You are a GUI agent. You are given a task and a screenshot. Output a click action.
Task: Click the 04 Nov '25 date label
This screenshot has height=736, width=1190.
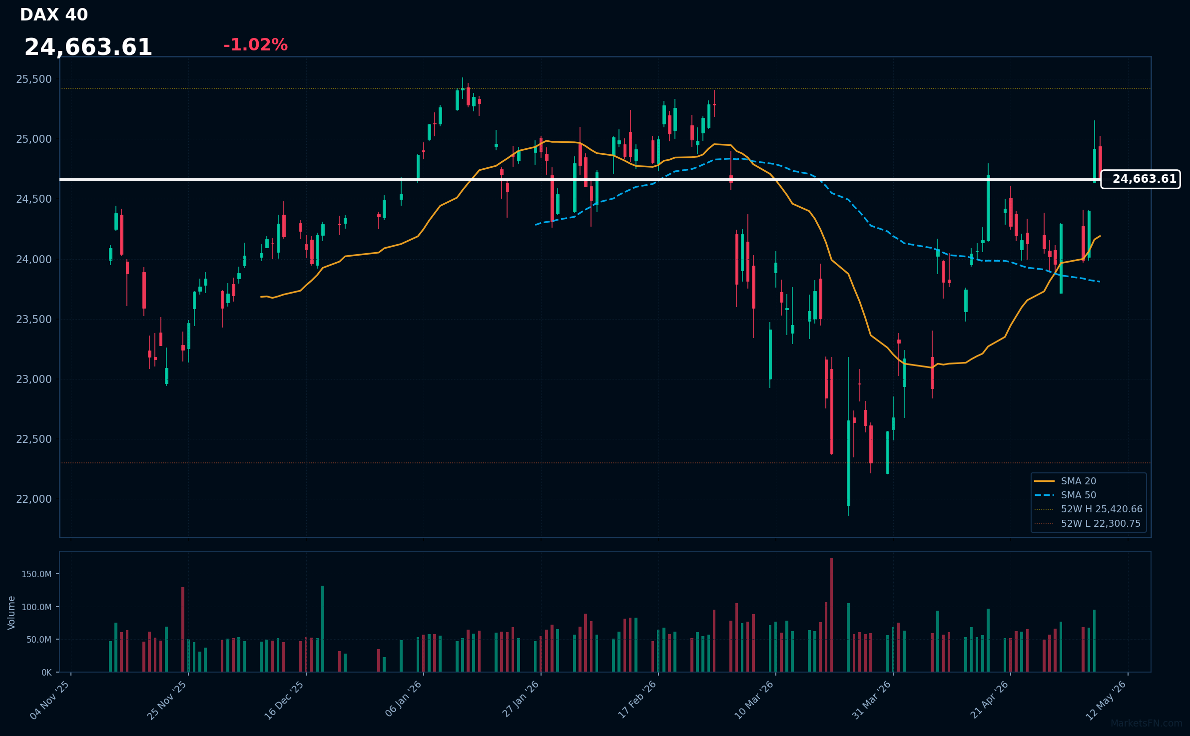tap(50, 700)
